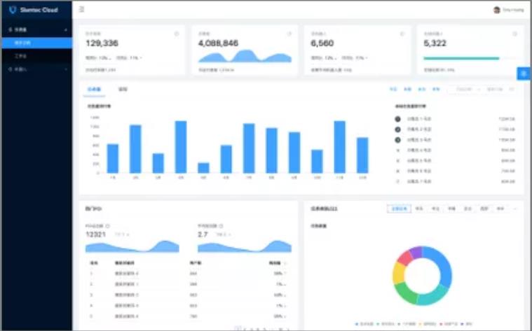This screenshot has width=532, height=331.
Task: Expand the collapsed second sidebar menu group
Action: pos(36,69)
